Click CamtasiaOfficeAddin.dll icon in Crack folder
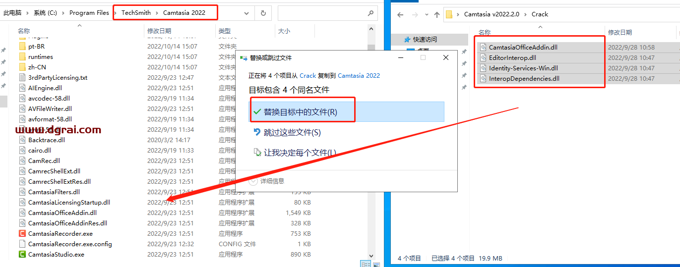 [x=484, y=48]
